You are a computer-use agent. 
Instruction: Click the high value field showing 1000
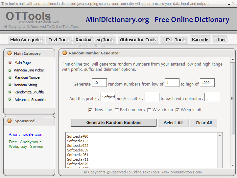click(207, 83)
